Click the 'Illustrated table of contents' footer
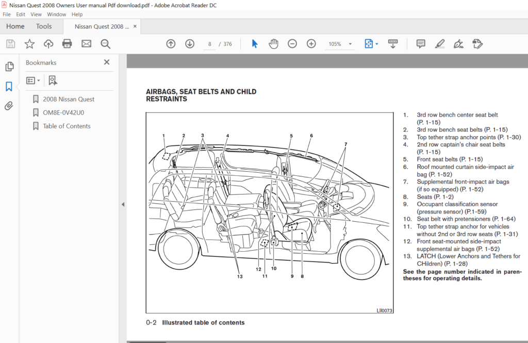 (x=203, y=322)
